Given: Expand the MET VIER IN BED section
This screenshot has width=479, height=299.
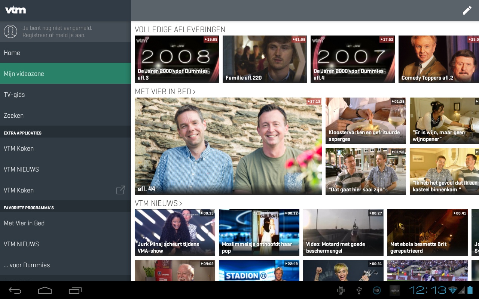Looking at the screenshot, I should 165,92.
